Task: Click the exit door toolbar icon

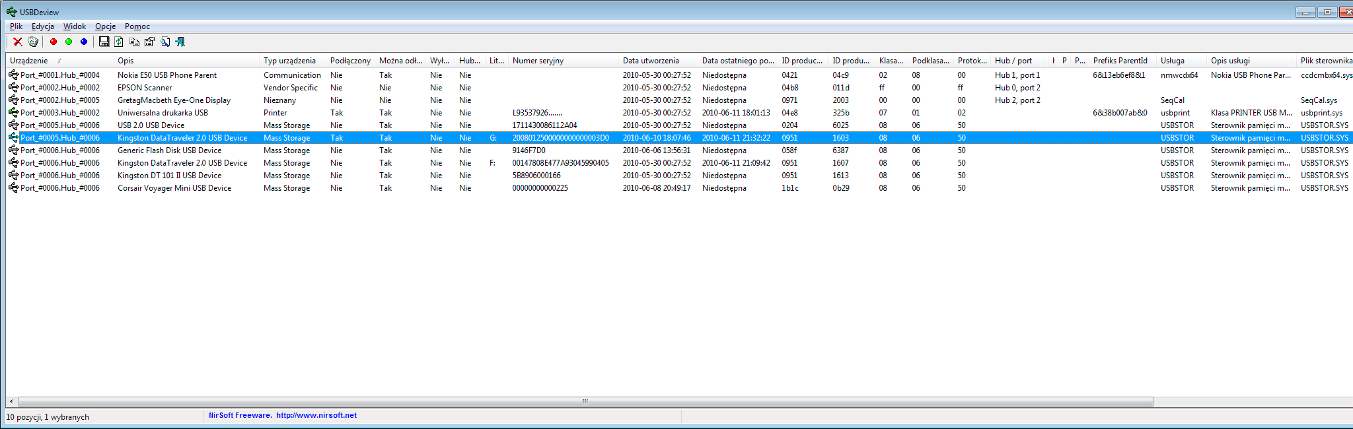Action: [180, 42]
